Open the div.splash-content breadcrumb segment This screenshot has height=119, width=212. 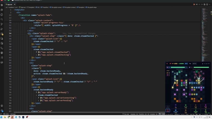(x=70, y=7)
